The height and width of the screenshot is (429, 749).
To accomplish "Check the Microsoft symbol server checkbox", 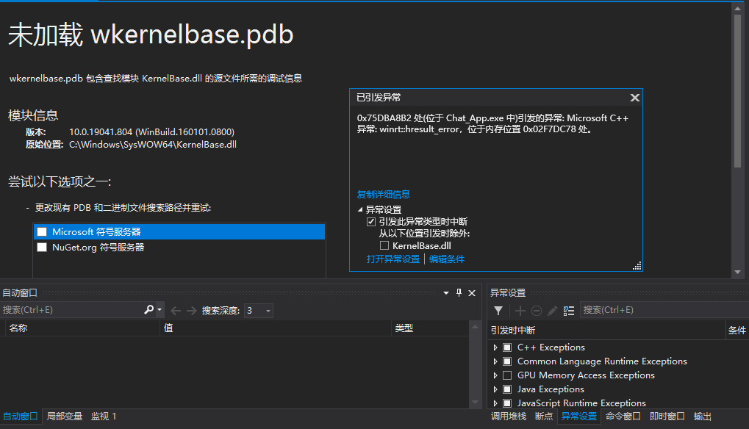I will pyautogui.click(x=42, y=232).
